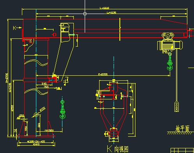This screenshot has height=153, width=194.
Task: Select the yellow electric hoist block
Action: tap(170, 43)
